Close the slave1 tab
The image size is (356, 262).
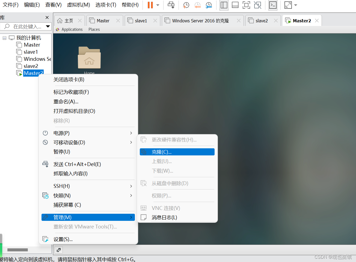[155, 21]
